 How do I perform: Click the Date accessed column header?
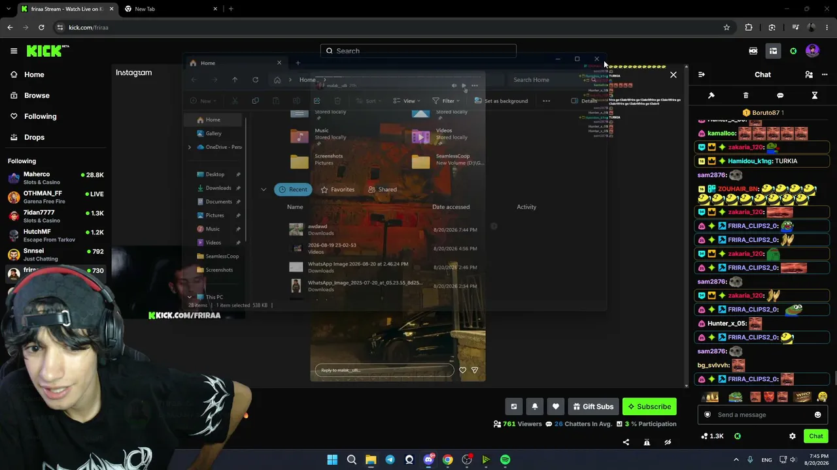451,207
